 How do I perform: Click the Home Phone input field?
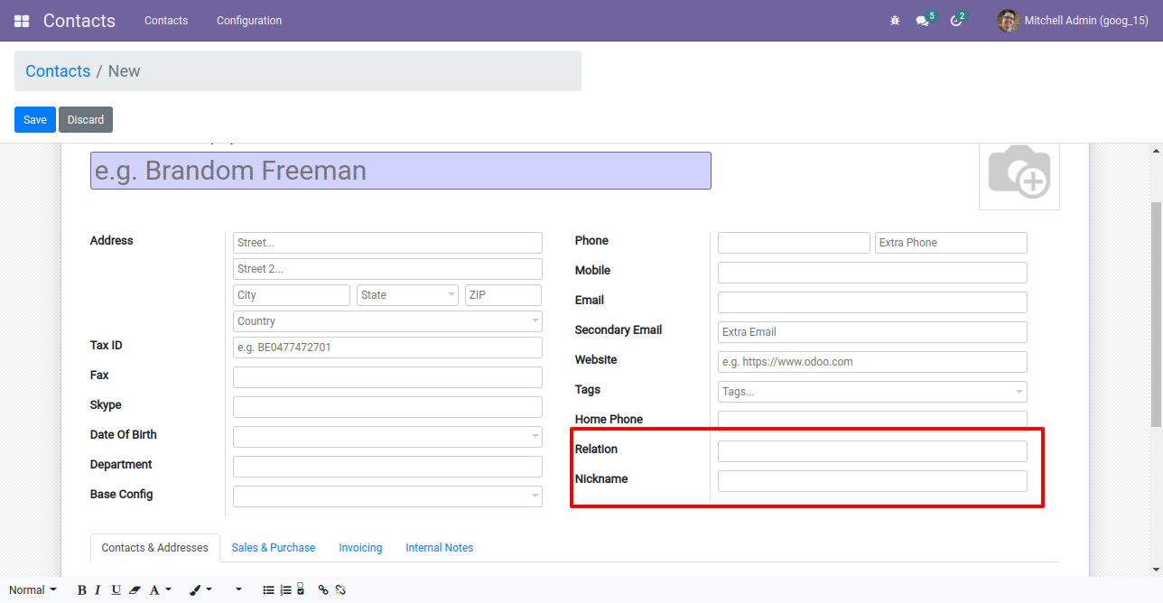pos(872,420)
